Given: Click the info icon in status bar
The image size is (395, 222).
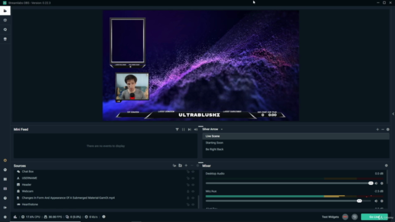Looking at the screenshot, I should click(104, 216).
